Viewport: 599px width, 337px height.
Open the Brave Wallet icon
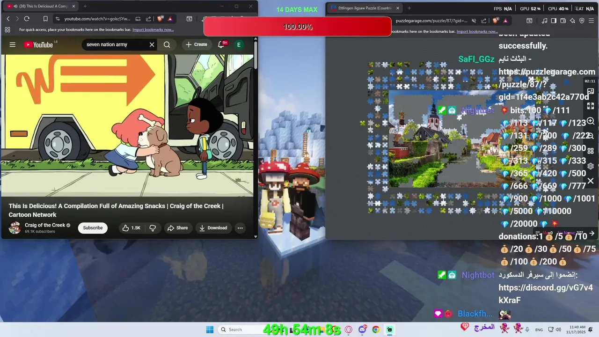[x=563, y=21]
